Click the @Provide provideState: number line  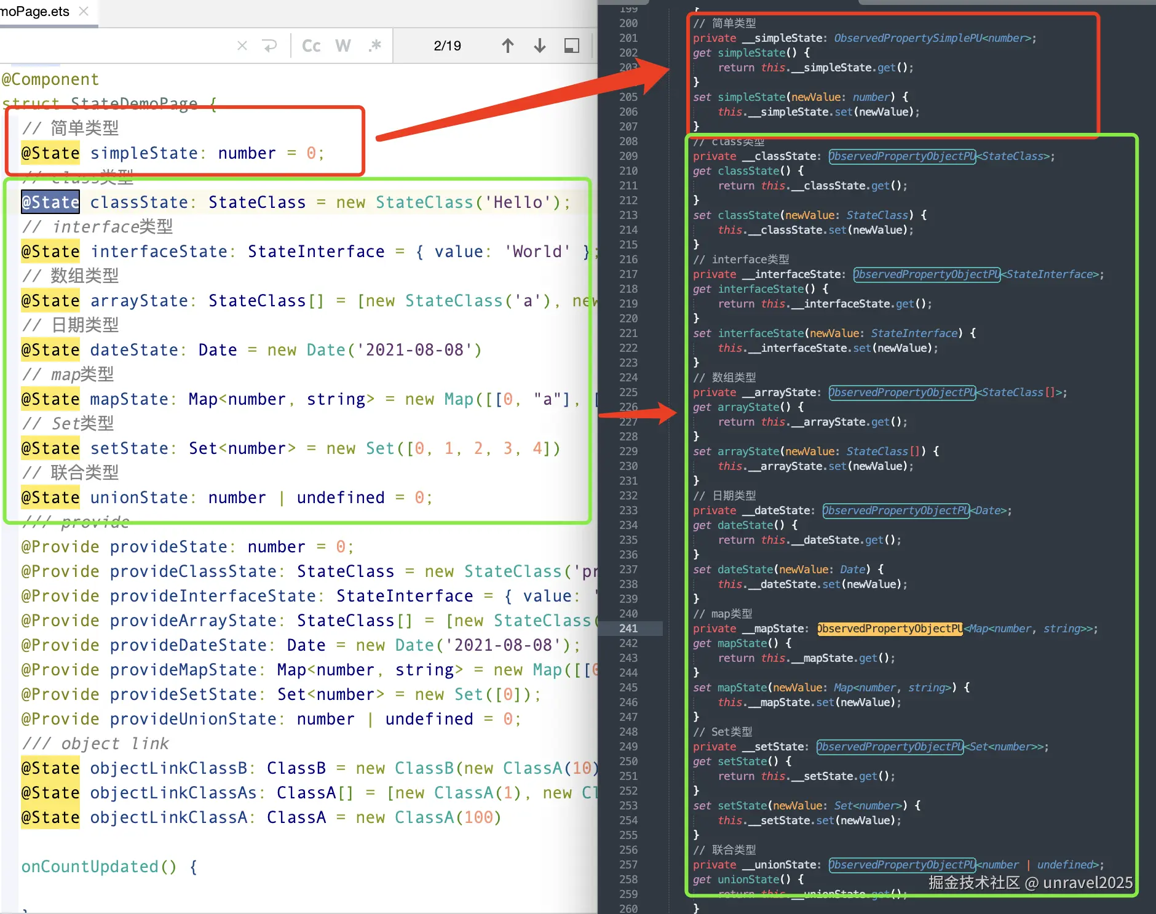188,547
